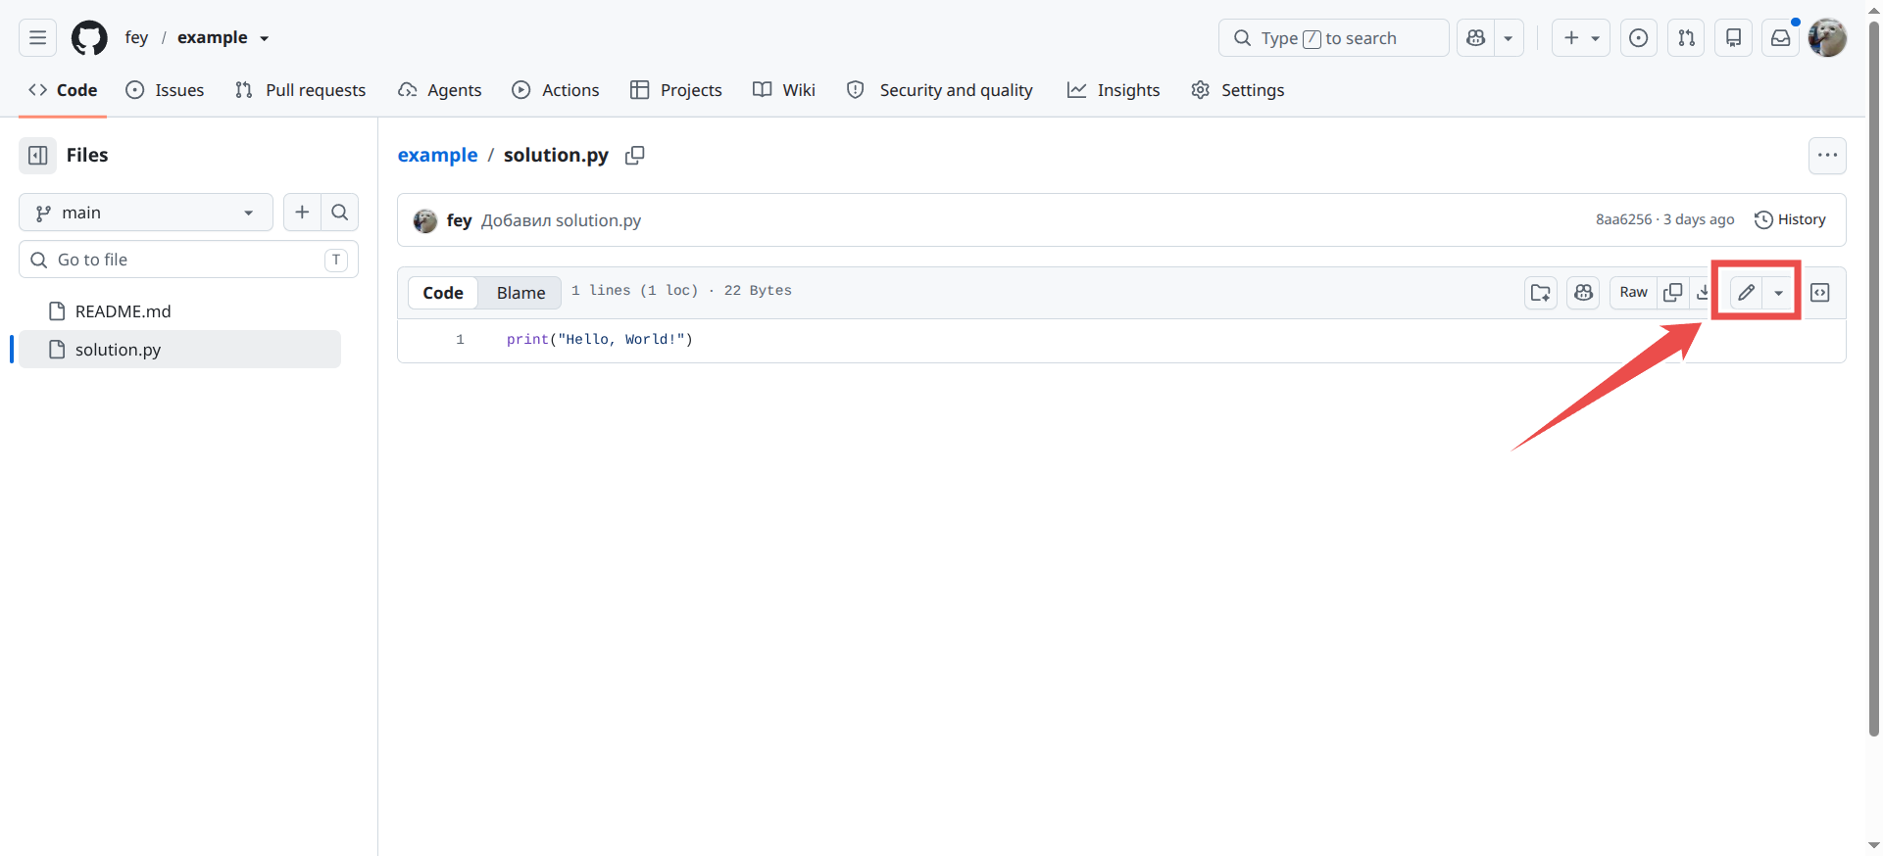The width and height of the screenshot is (1883, 856).
Task: Open the Copilot chat icon in header
Action: pos(1475,38)
